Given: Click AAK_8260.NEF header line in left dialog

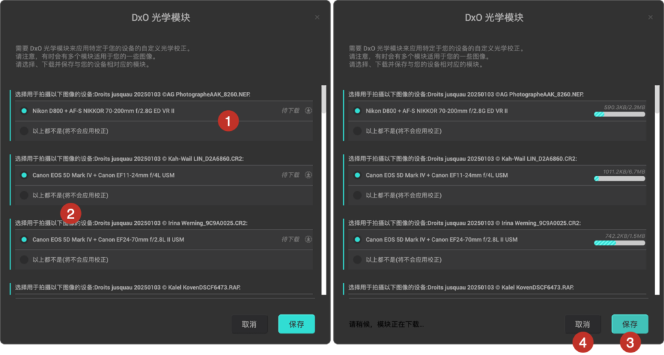Looking at the screenshot, I should 132,95.
